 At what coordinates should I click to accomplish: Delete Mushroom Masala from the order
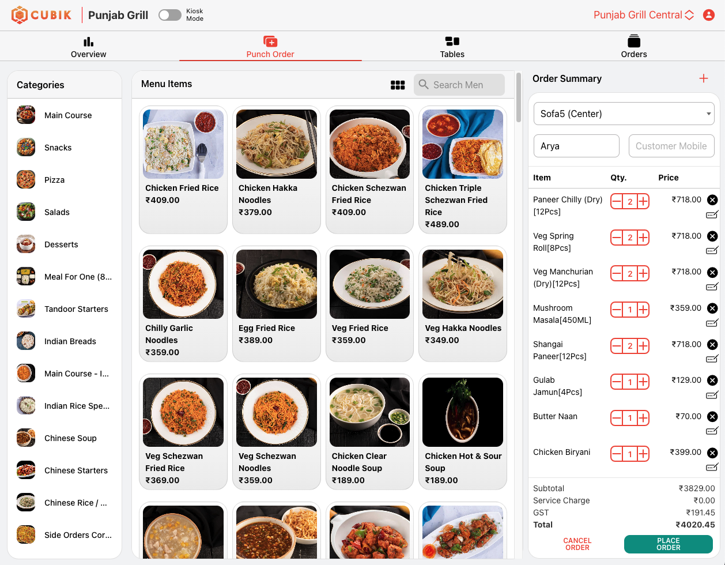point(712,308)
